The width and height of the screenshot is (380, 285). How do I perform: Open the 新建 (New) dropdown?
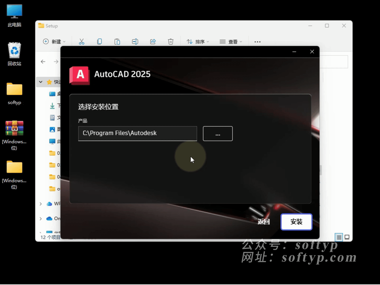(54, 42)
